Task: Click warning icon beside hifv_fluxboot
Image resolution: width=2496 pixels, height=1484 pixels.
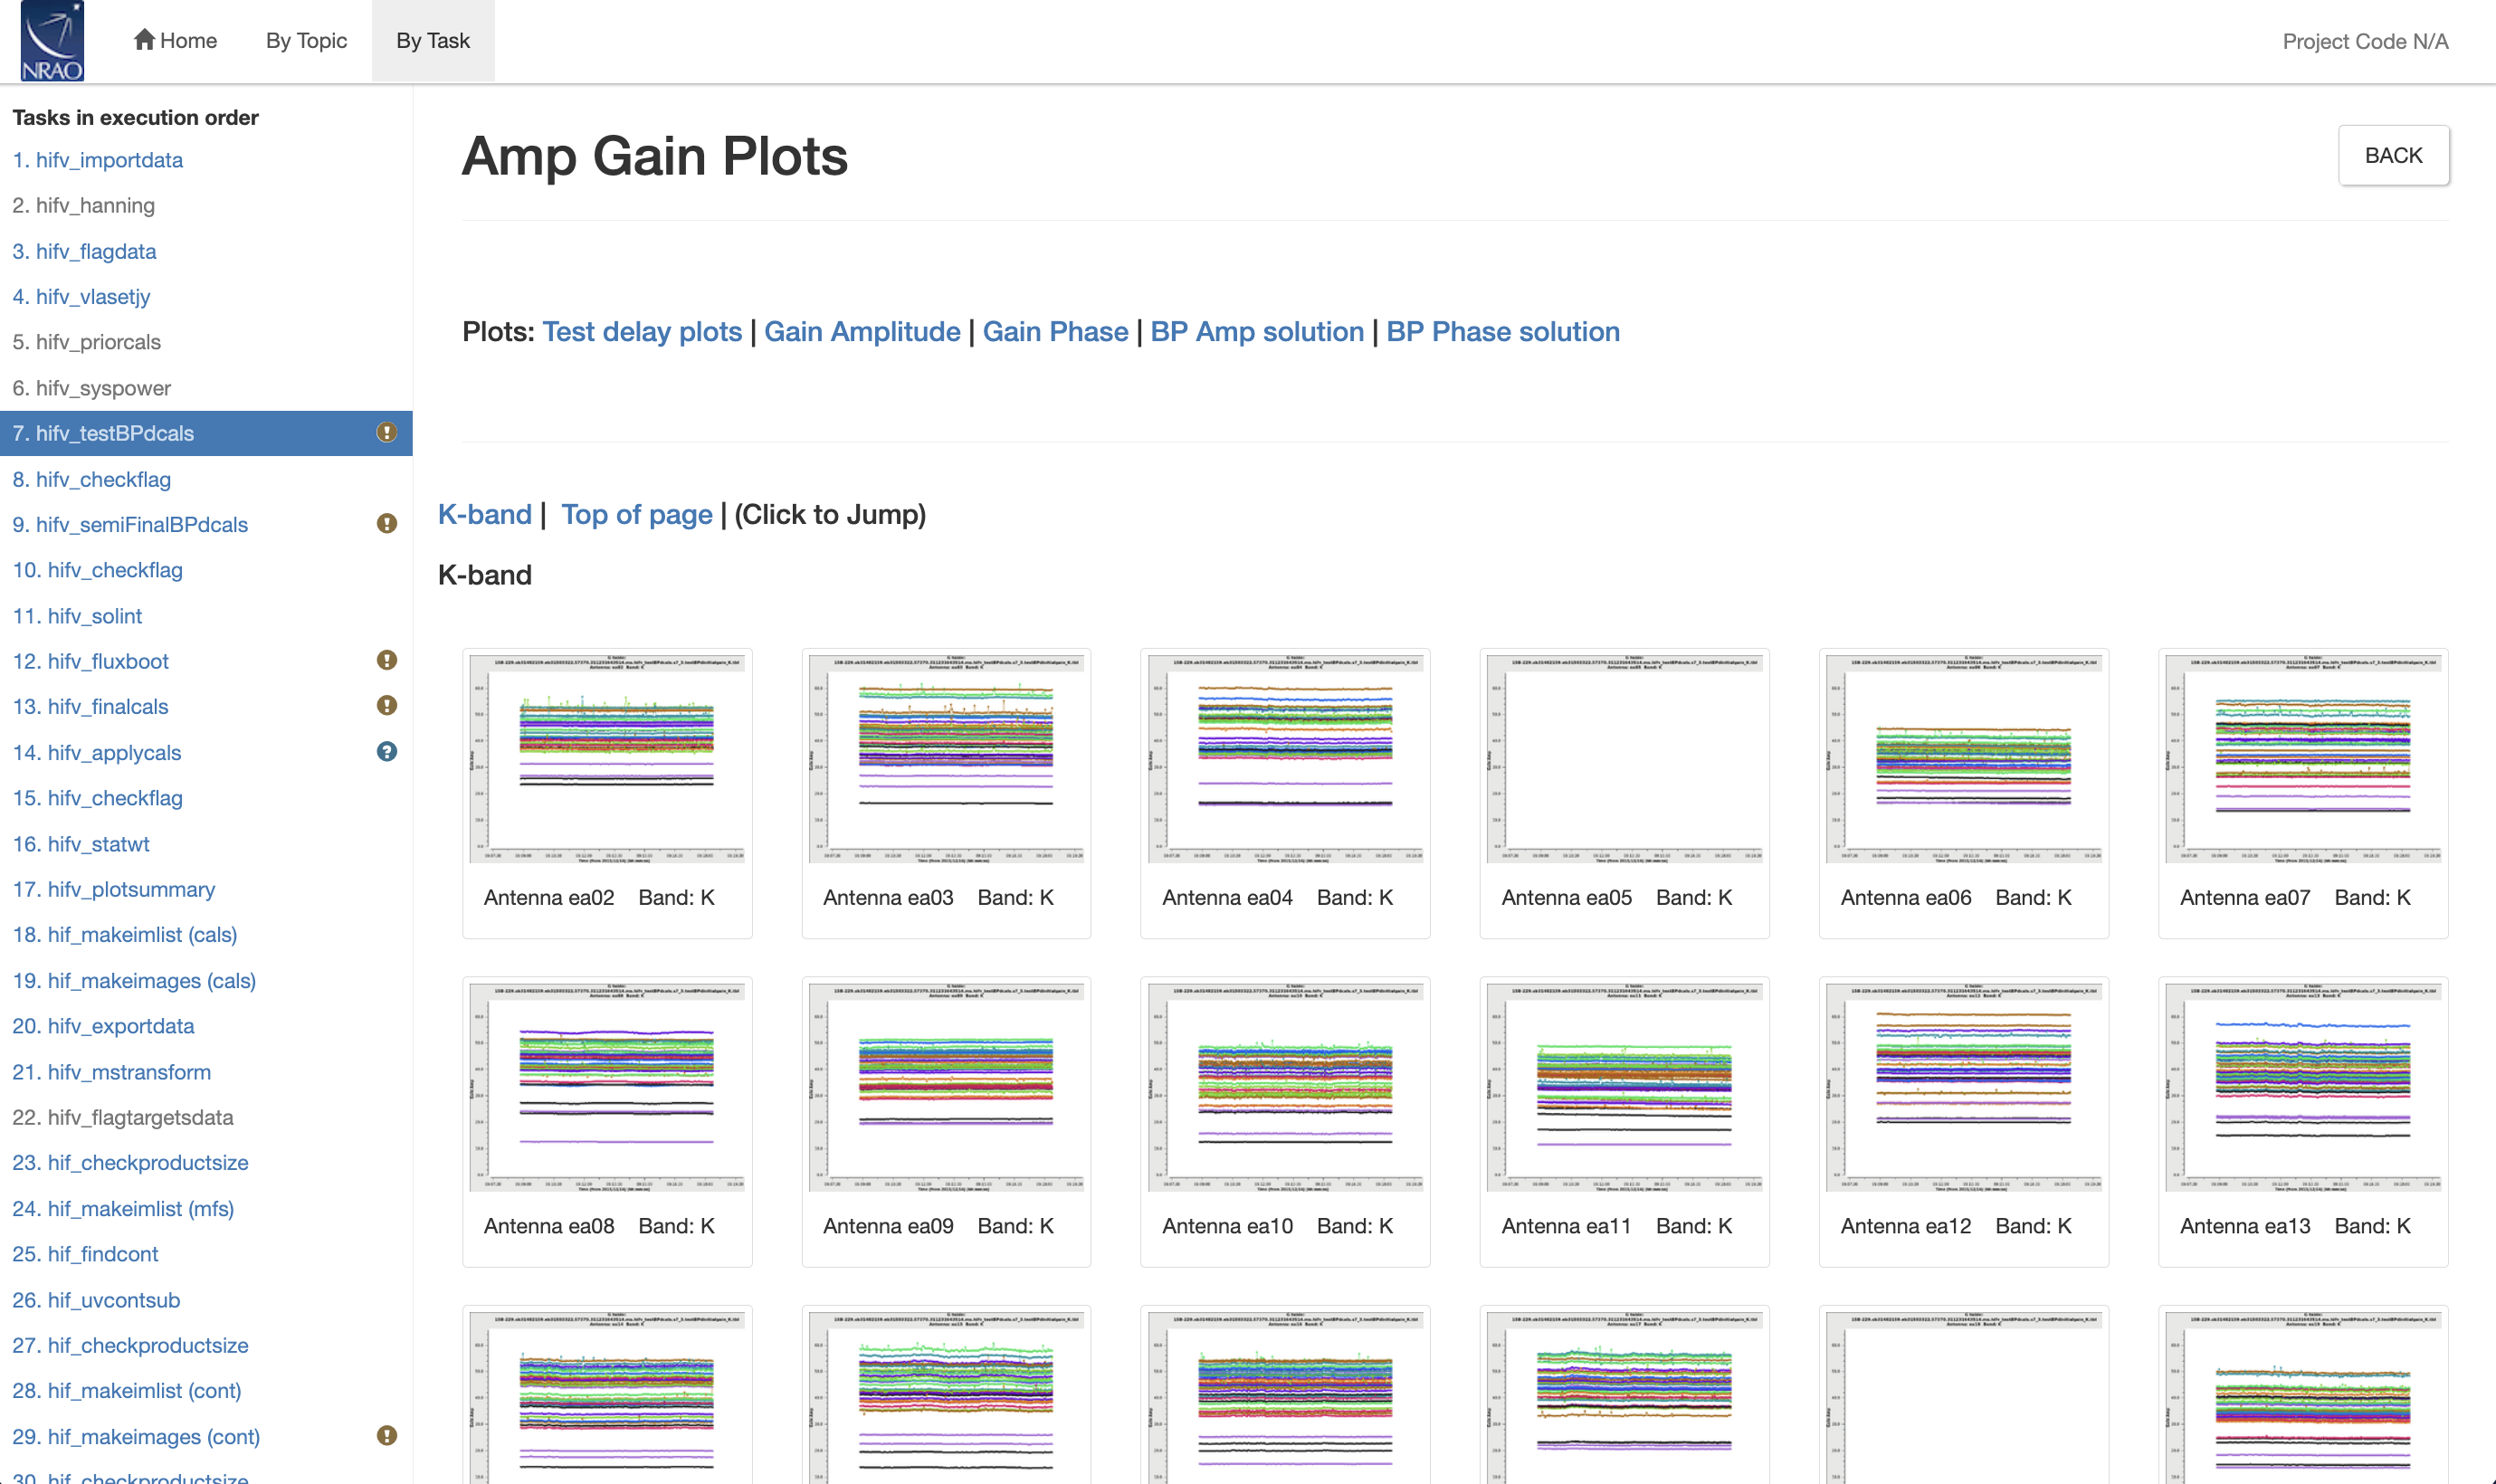Action: coord(386,661)
